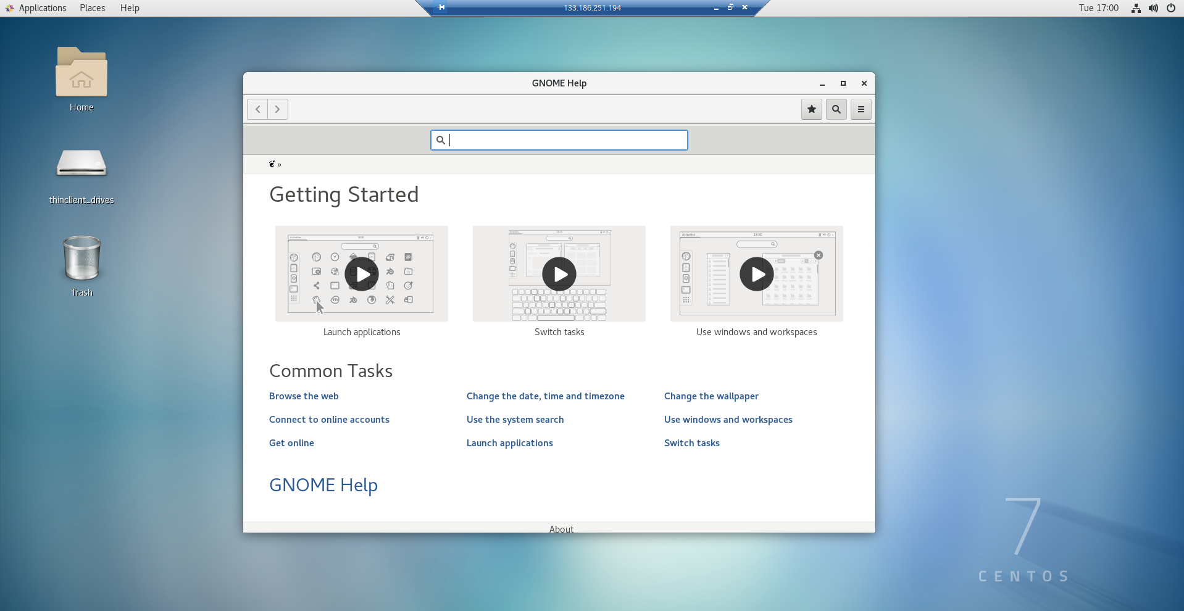Close the GNOME Help window

pos(864,83)
